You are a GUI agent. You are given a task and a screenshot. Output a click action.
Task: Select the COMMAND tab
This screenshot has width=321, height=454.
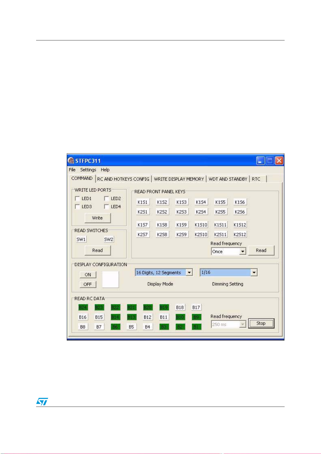point(82,178)
